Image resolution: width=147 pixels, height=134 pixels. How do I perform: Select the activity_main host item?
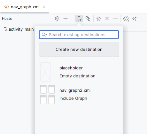(x=19, y=29)
